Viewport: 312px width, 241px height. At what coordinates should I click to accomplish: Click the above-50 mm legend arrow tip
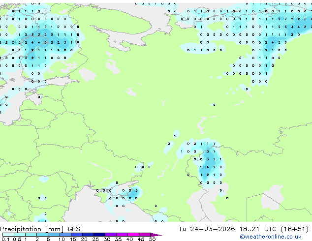click(x=156, y=235)
